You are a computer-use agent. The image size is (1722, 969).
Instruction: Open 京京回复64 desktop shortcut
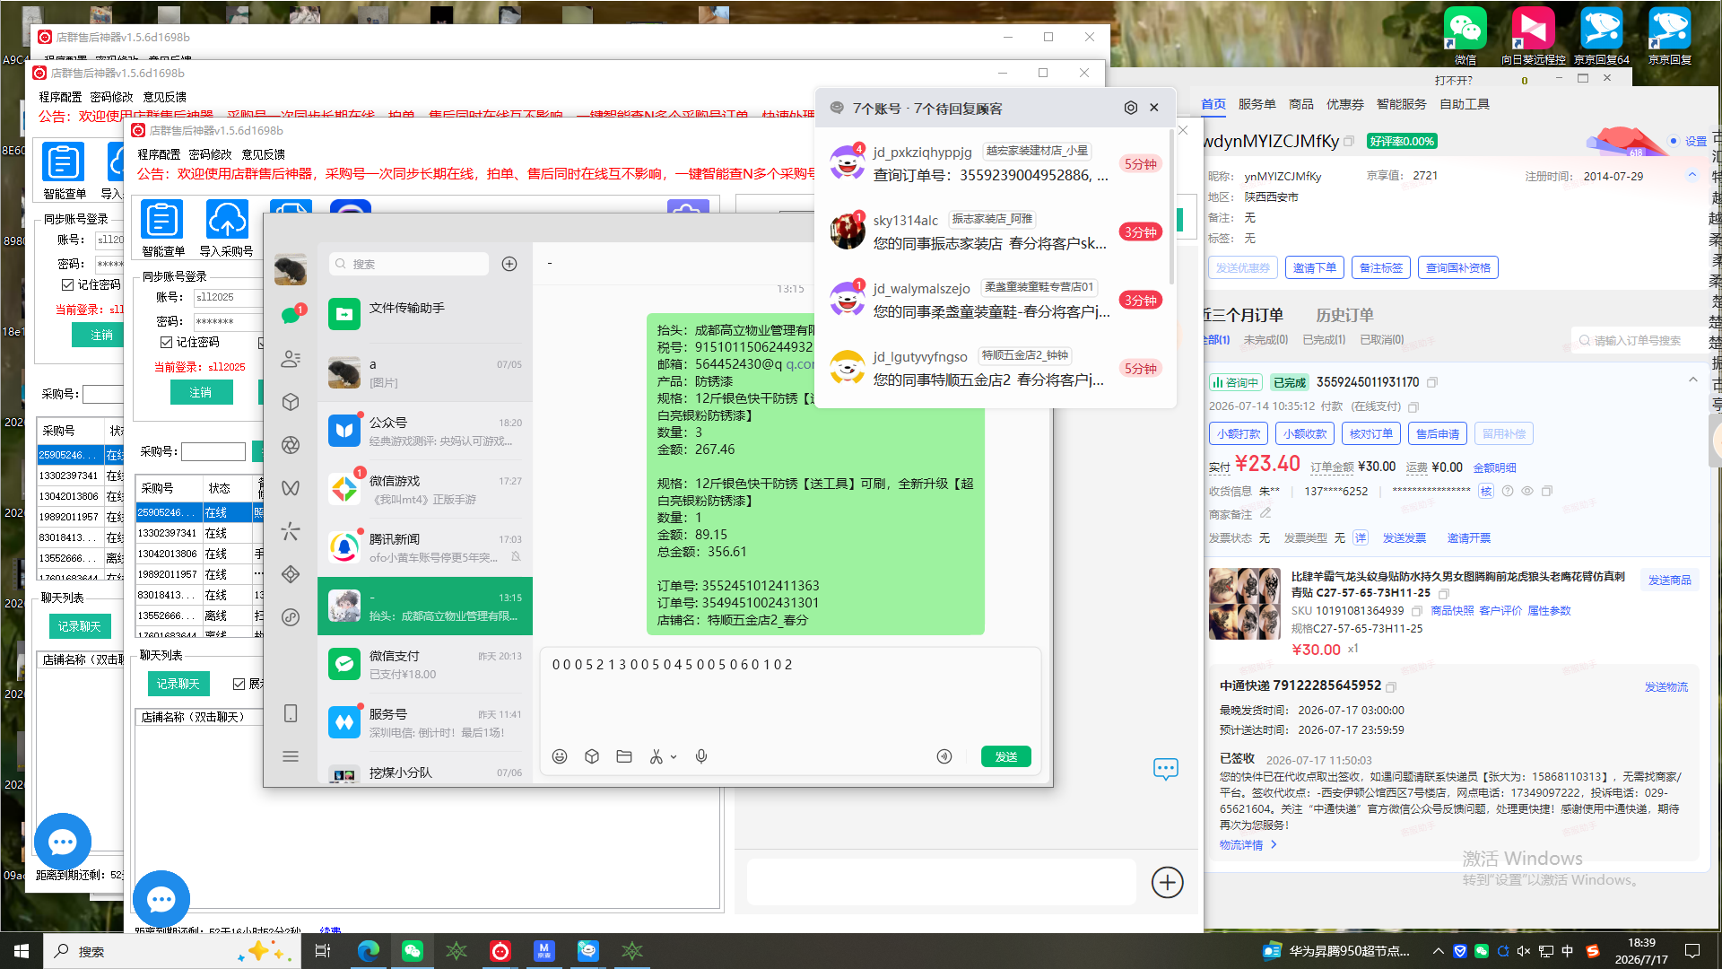(x=1601, y=36)
